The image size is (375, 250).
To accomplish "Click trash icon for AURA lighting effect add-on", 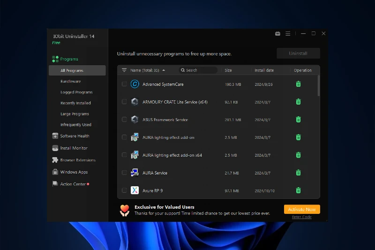I will pyautogui.click(x=298, y=137).
